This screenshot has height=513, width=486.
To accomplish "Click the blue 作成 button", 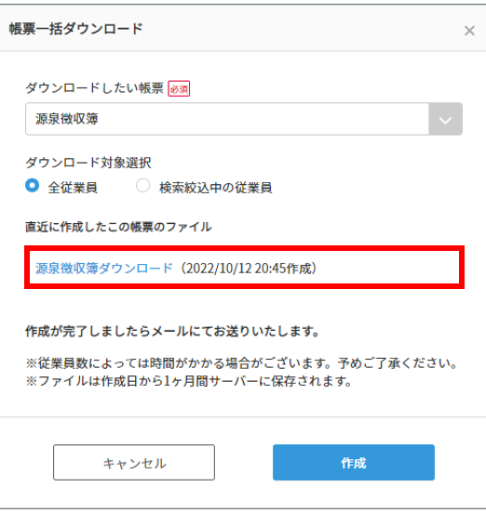I will click(354, 462).
